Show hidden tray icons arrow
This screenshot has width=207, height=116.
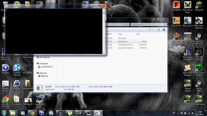point(178,113)
